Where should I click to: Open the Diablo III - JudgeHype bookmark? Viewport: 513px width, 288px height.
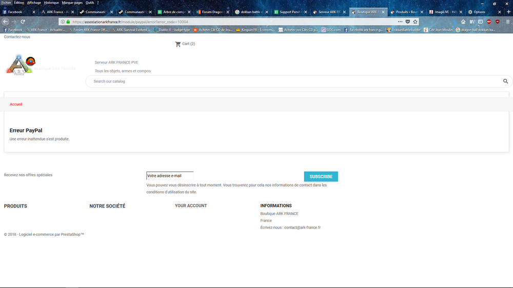pyautogui.click(x=172, y=30)
